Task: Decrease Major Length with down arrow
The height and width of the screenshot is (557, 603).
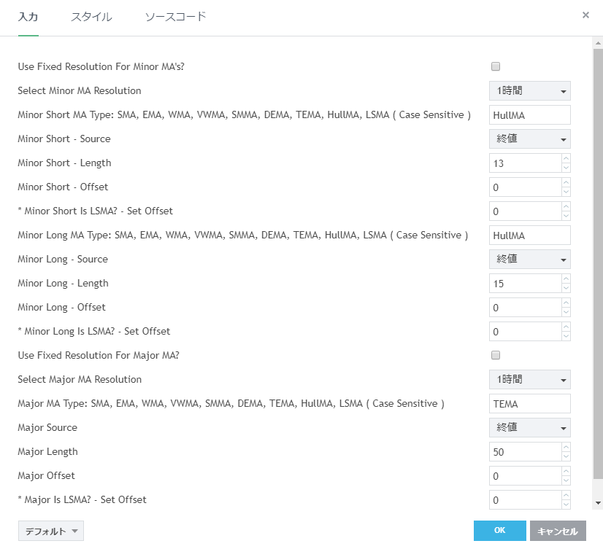Action: click(566, 456)
